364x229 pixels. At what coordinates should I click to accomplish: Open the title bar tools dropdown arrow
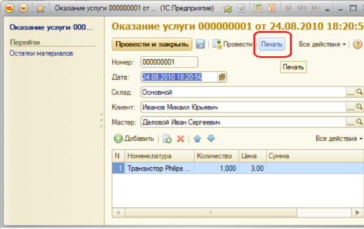point(328,10)
